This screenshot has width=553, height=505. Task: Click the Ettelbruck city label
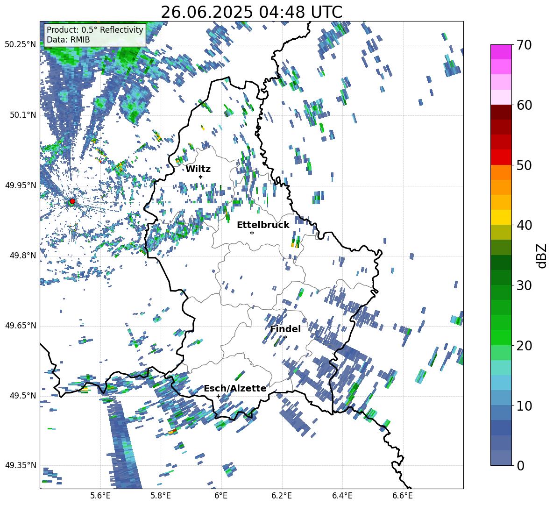(x=263, y=225)
